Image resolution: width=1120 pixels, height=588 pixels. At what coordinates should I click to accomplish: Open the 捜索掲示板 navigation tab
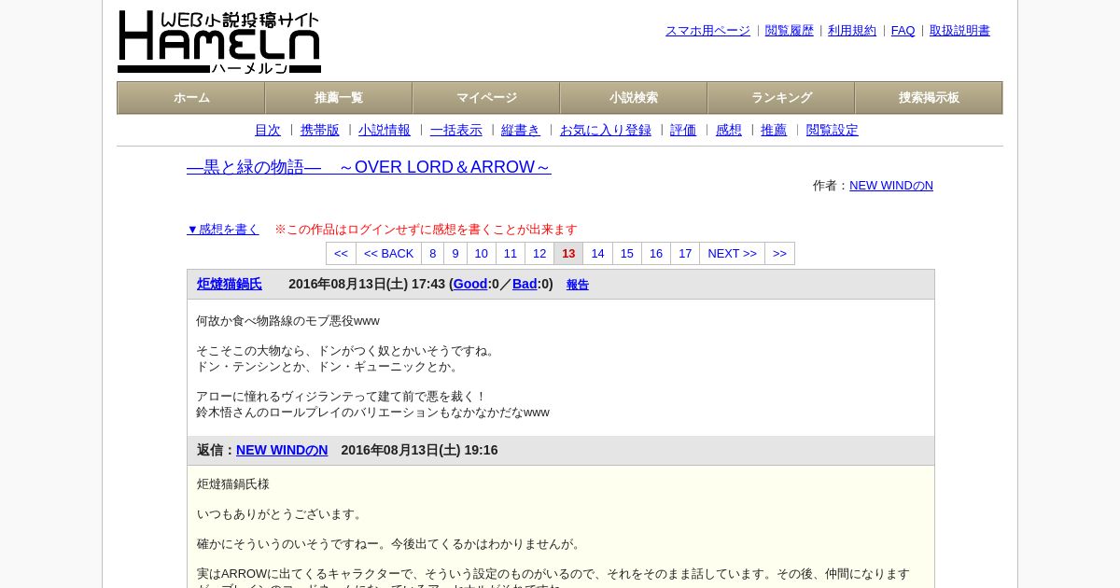[929, 98]
